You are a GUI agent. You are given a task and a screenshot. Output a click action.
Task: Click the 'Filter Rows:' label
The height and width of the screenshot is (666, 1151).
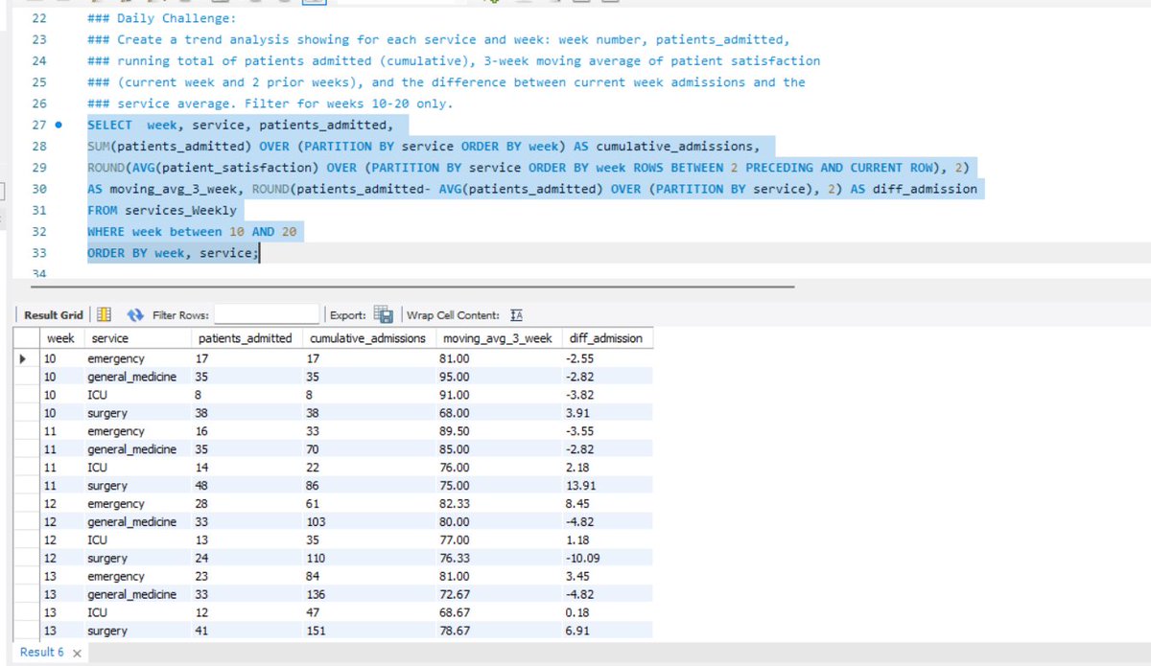pyautogui.click(x=180, y=315)
